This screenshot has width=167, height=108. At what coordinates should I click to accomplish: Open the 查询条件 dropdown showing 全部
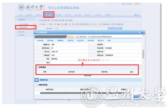pos(59,28)
